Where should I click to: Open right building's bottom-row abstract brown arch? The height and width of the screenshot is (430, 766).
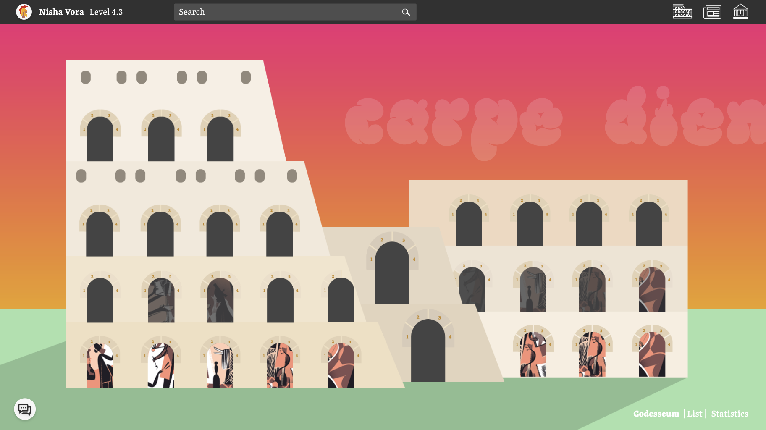tap(652, 354)
